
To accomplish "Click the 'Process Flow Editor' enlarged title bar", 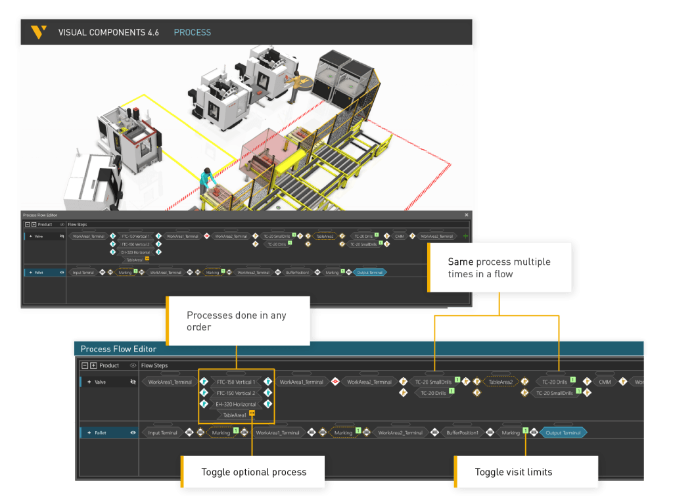I will pos(359,348).
